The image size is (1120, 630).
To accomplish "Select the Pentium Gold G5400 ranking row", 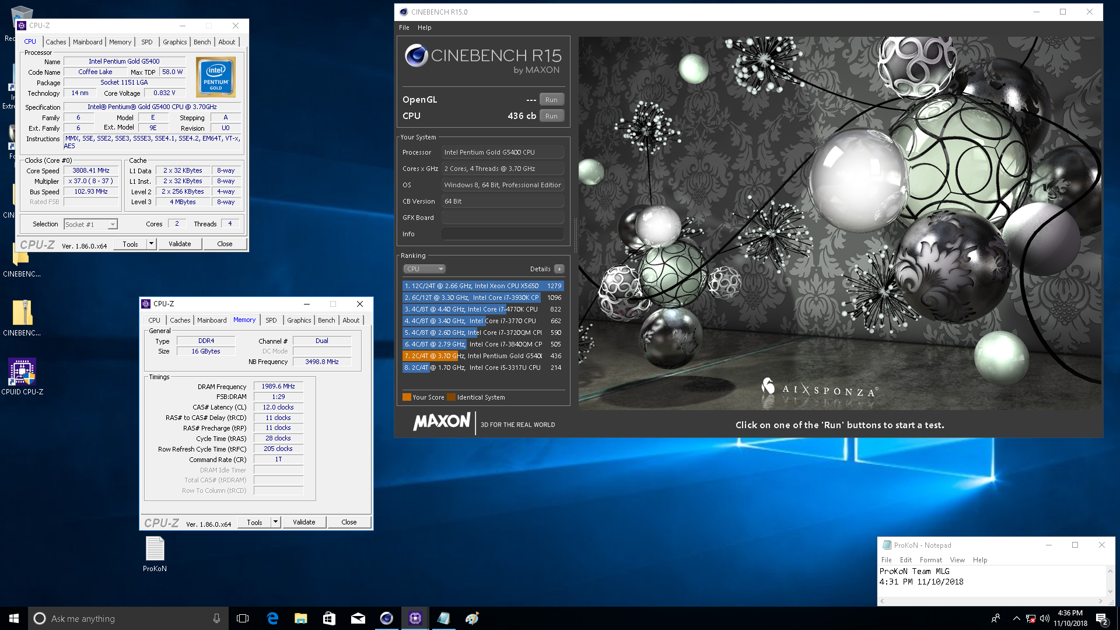I will click(483, 356).
